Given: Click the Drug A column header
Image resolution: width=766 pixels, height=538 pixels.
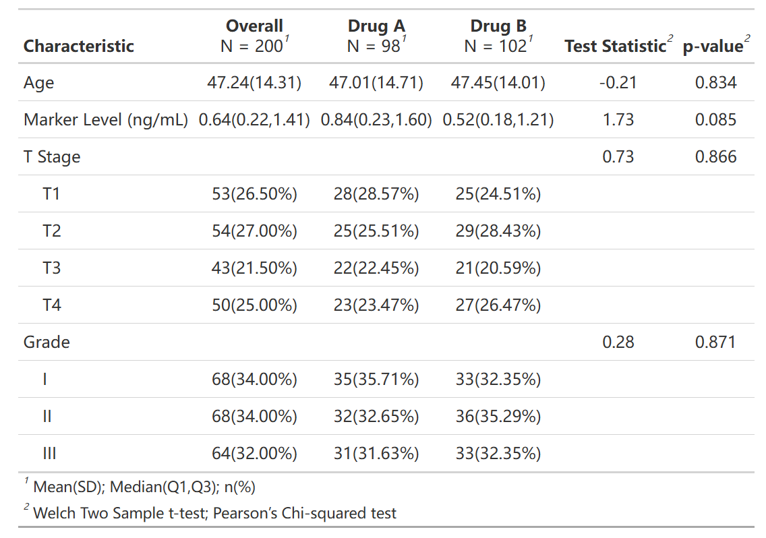Looking at the screenshot, I should 376,36.
